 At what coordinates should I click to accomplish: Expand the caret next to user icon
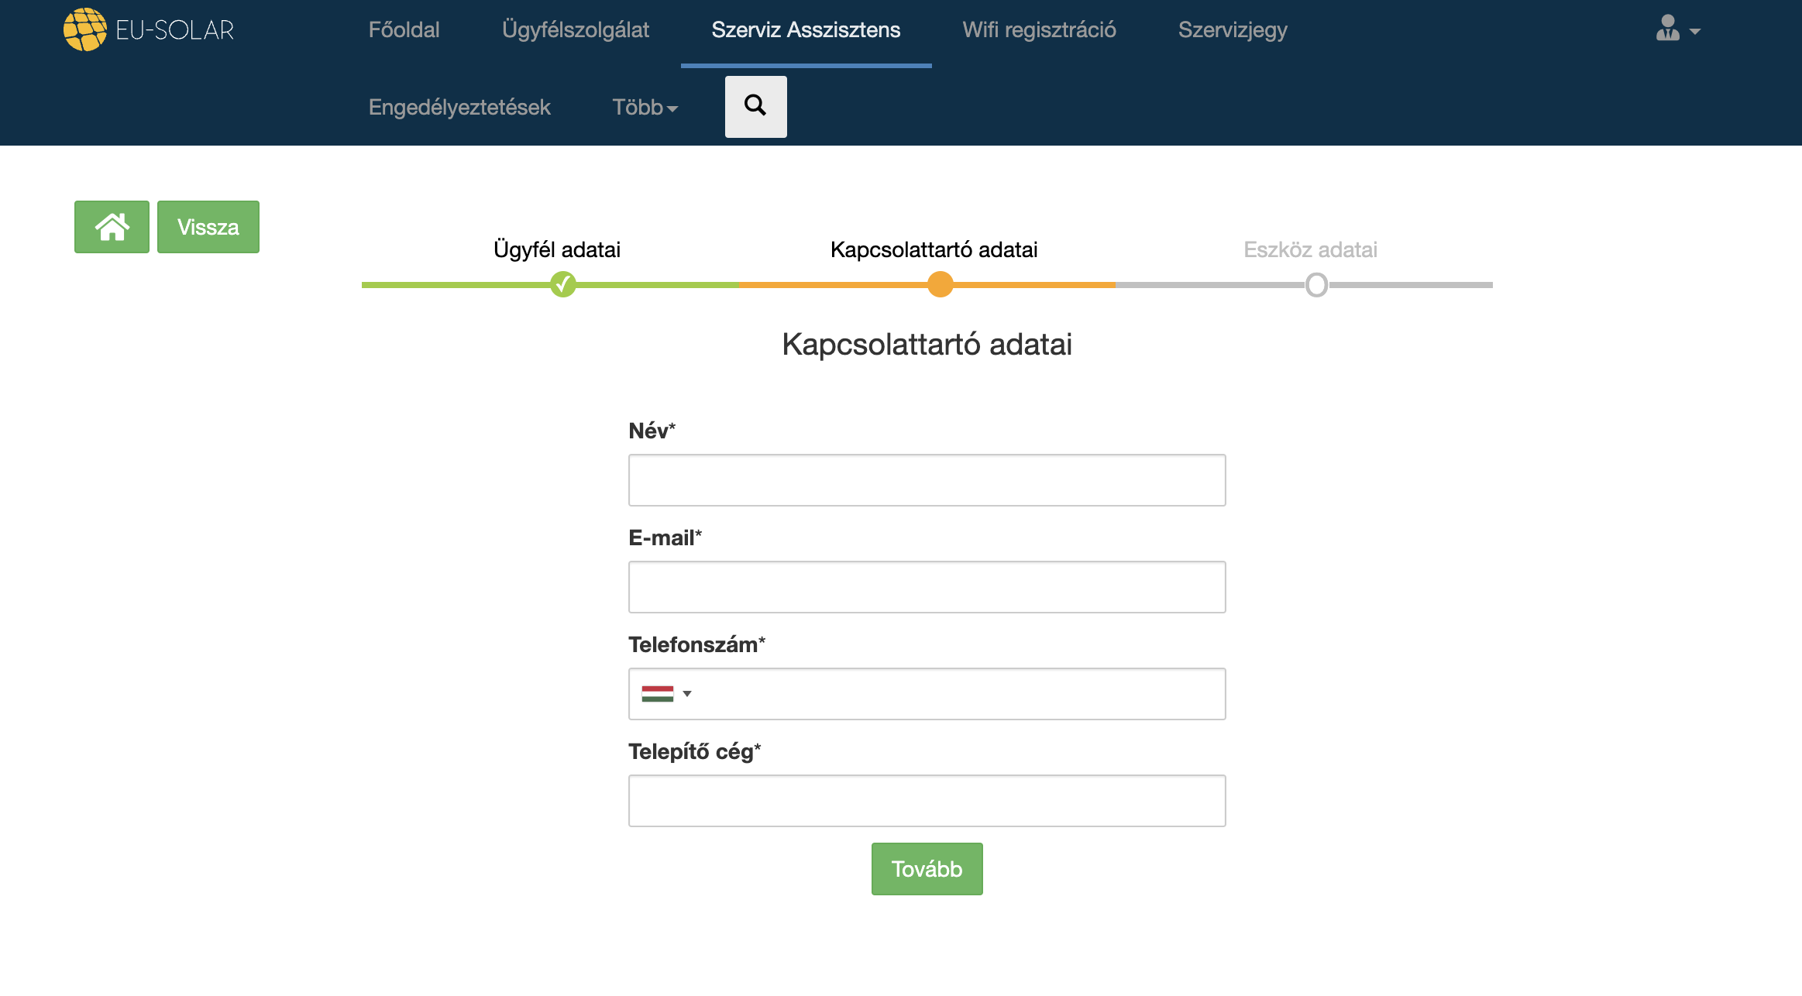[1695, 32]
